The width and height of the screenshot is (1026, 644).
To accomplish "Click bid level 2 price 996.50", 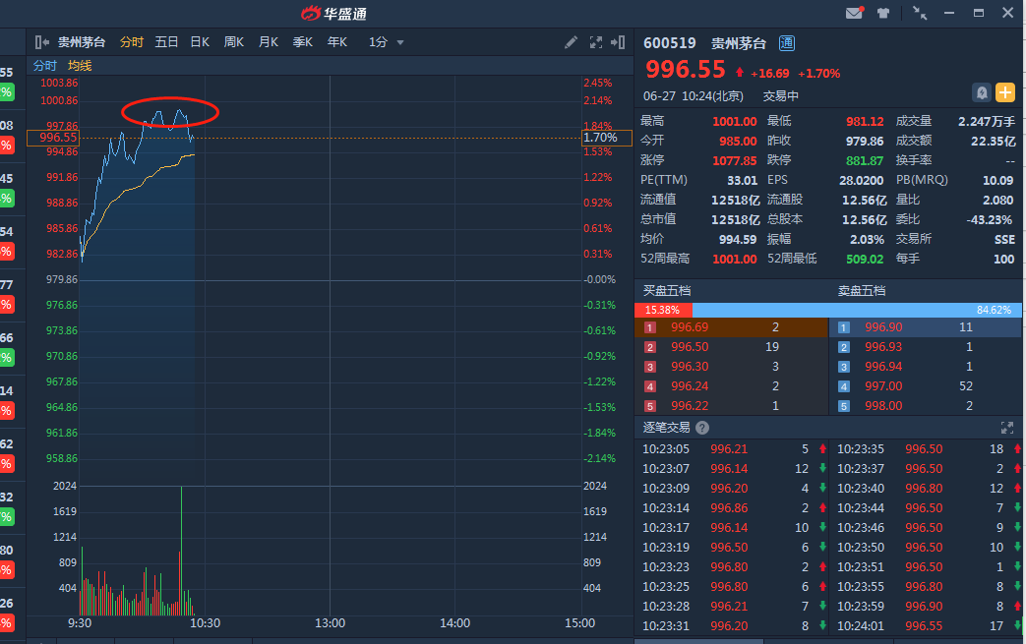I will (x=690, y=346).
